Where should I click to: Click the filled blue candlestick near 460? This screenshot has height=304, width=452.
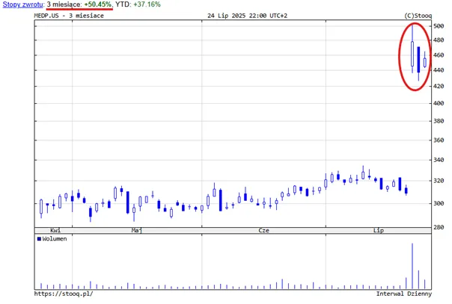(418, 60)
